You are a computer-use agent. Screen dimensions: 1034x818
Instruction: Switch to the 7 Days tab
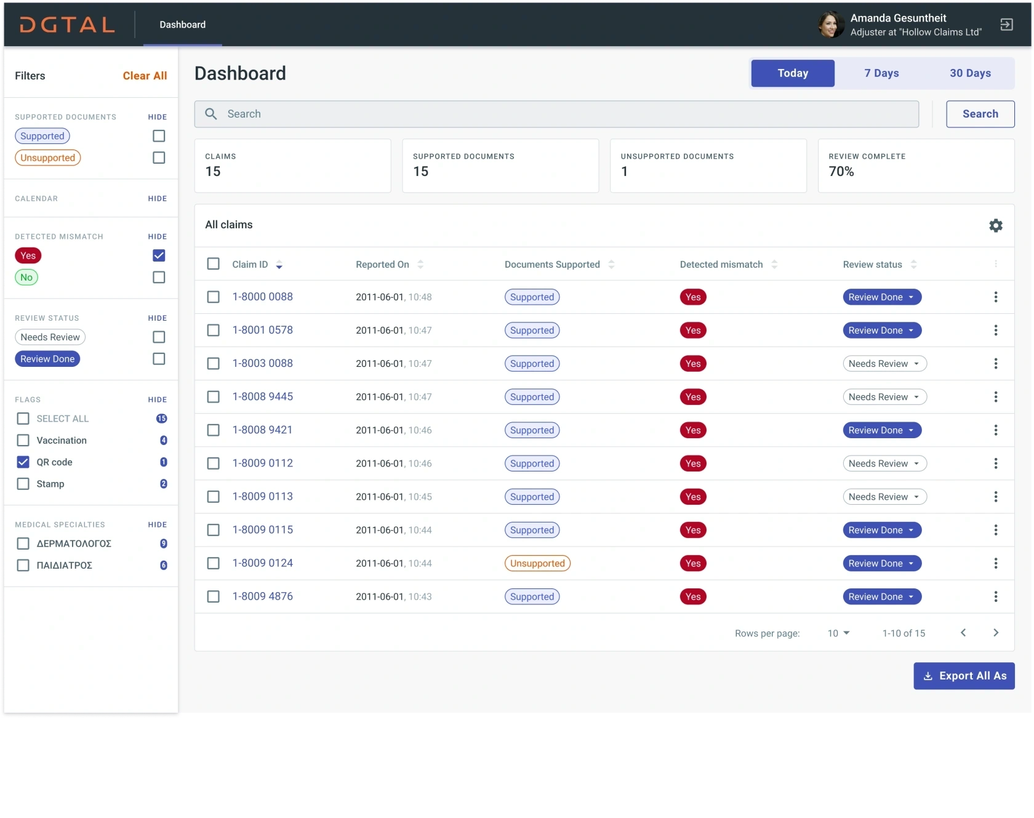[x=881, y=73]
